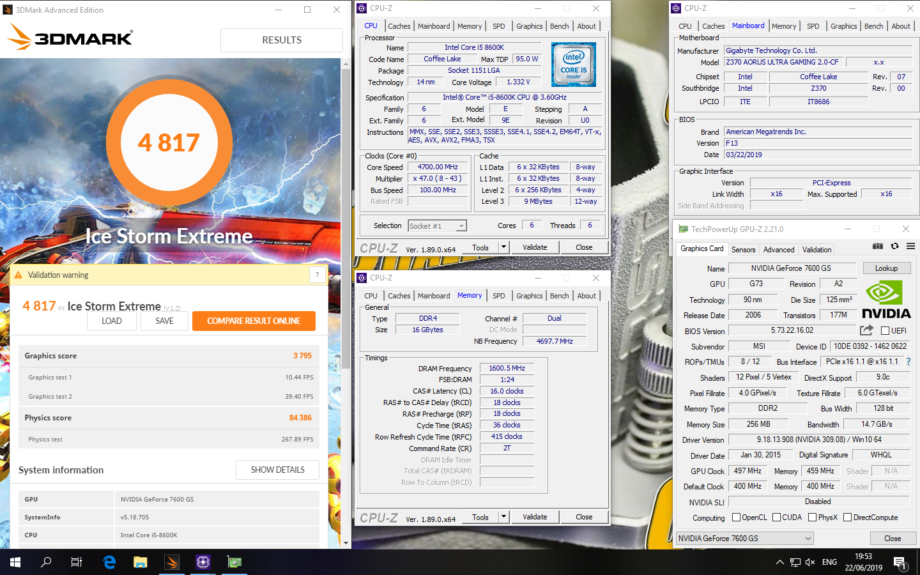Click the 3DMark scrollbar down arrow

[346, 543]
